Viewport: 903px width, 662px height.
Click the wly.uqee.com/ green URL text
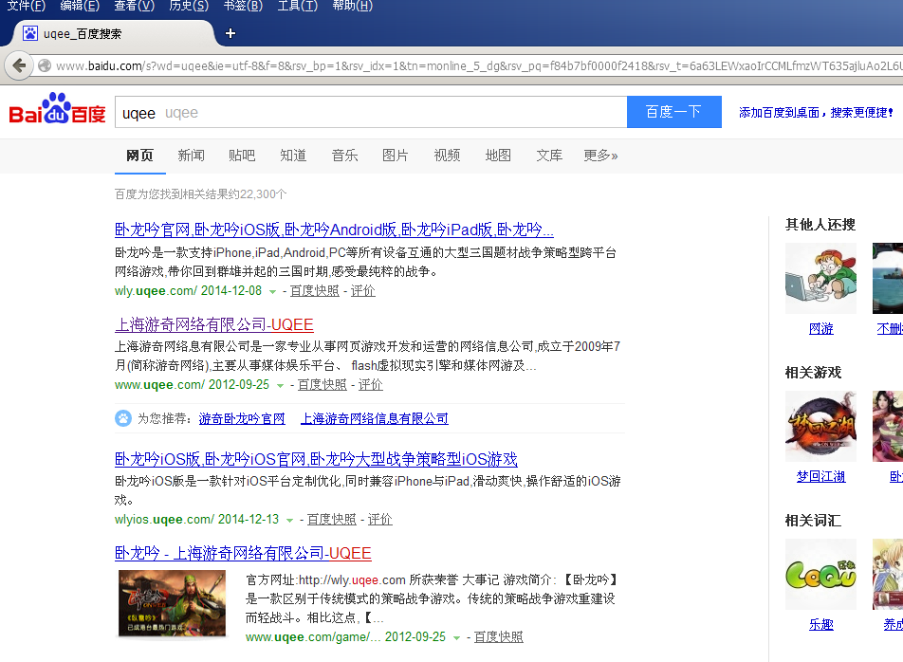pyautogui.click(x=157, y=291)
